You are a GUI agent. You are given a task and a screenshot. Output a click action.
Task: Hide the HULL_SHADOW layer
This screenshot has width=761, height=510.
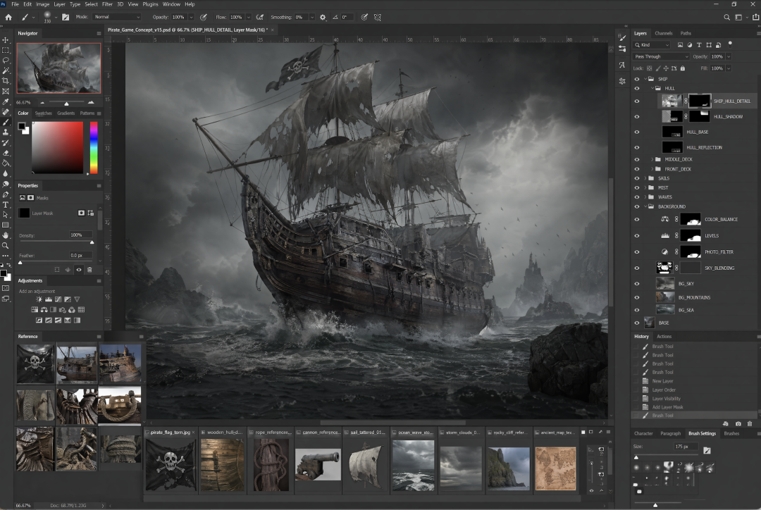[637, 116]
